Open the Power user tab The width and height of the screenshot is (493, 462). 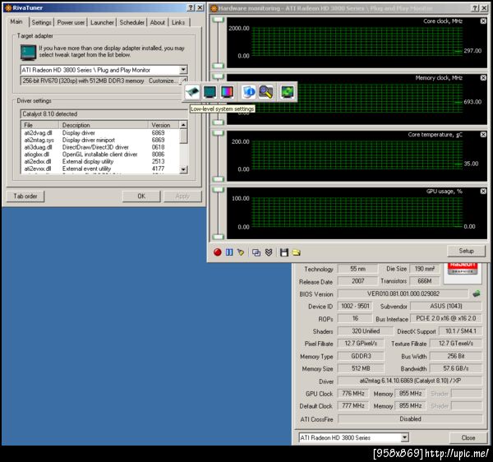[71, 22]
